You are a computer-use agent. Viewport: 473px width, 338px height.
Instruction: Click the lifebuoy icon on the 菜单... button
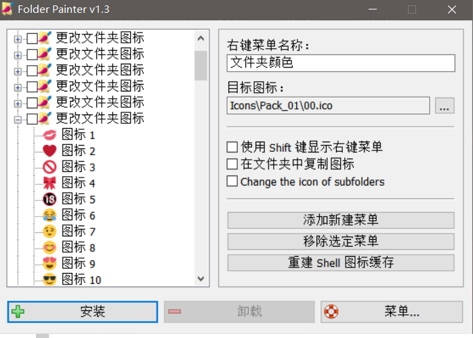pyautogui.click(x=331, y=312)
